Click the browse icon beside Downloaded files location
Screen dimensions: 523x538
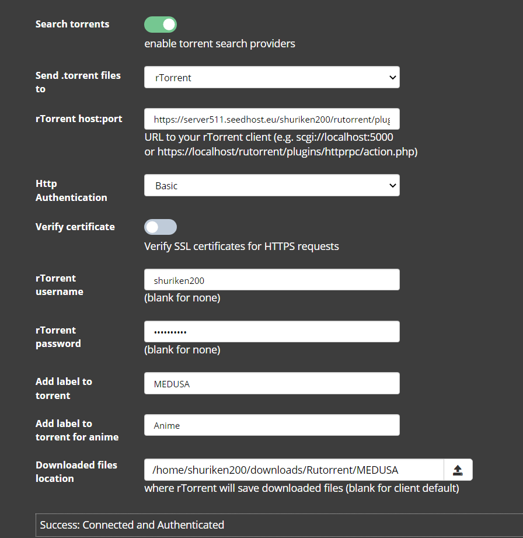tap(458, 469)
